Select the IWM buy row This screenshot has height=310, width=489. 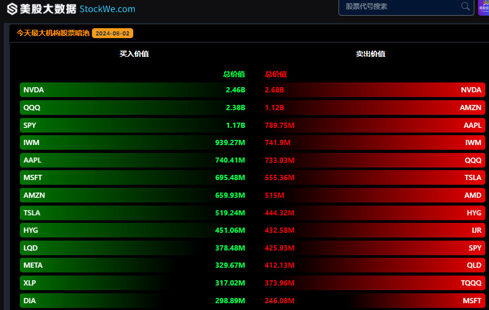134,142
